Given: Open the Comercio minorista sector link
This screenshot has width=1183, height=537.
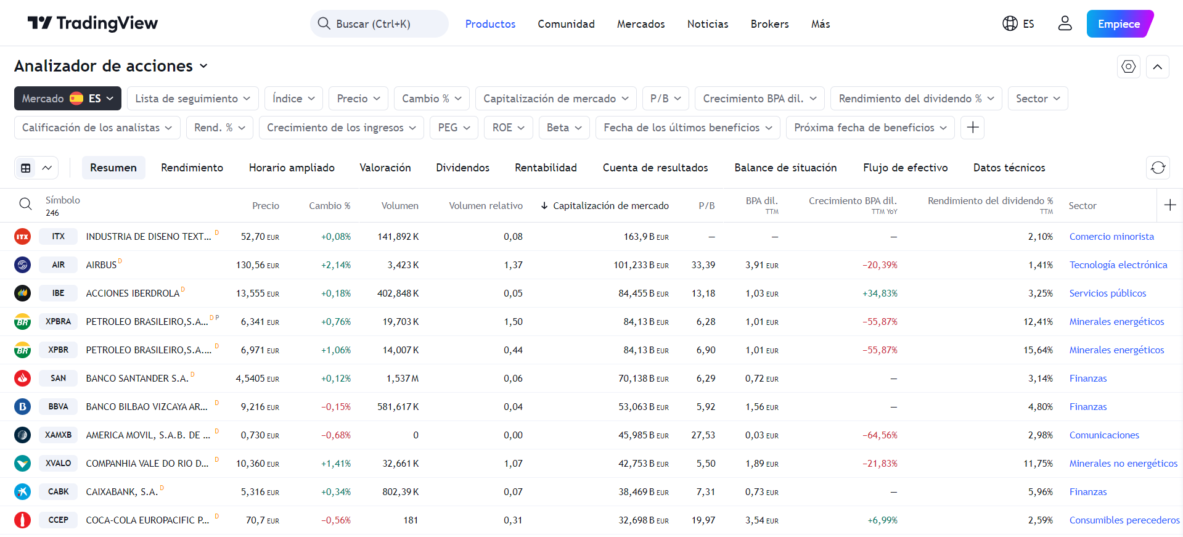Looking at the screenshot, I should click(1111, 237).
